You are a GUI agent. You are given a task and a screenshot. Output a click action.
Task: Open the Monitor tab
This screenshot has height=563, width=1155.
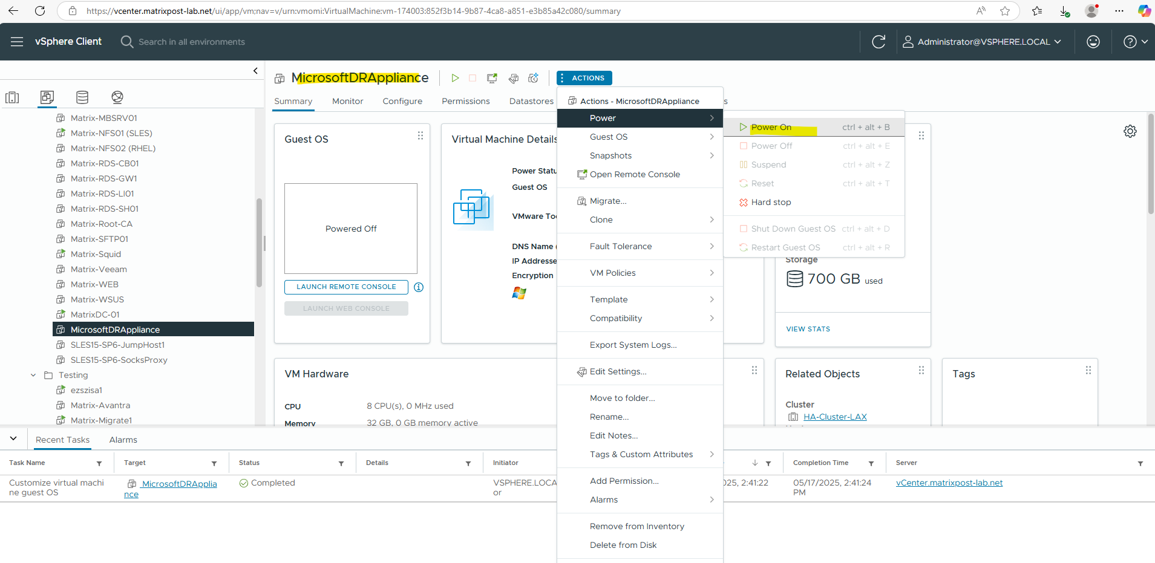348,101
